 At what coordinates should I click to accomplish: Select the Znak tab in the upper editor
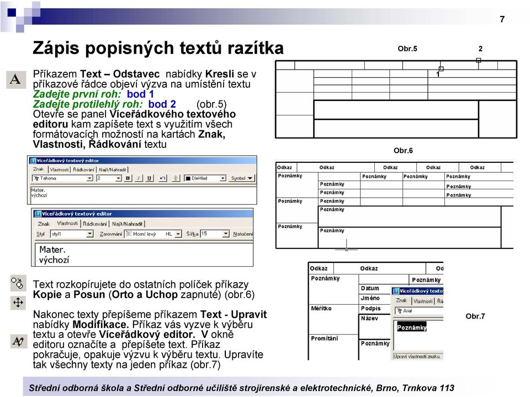pyautogui.click(x=38, y=169)
